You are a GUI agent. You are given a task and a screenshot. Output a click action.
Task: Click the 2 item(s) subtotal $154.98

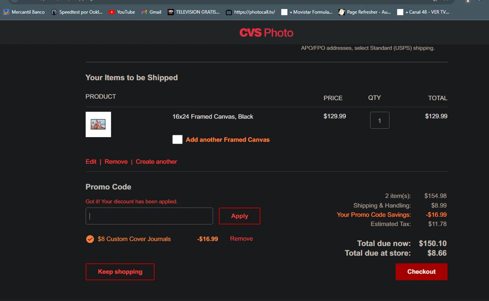pyautogui.click(x=436, y=196)
